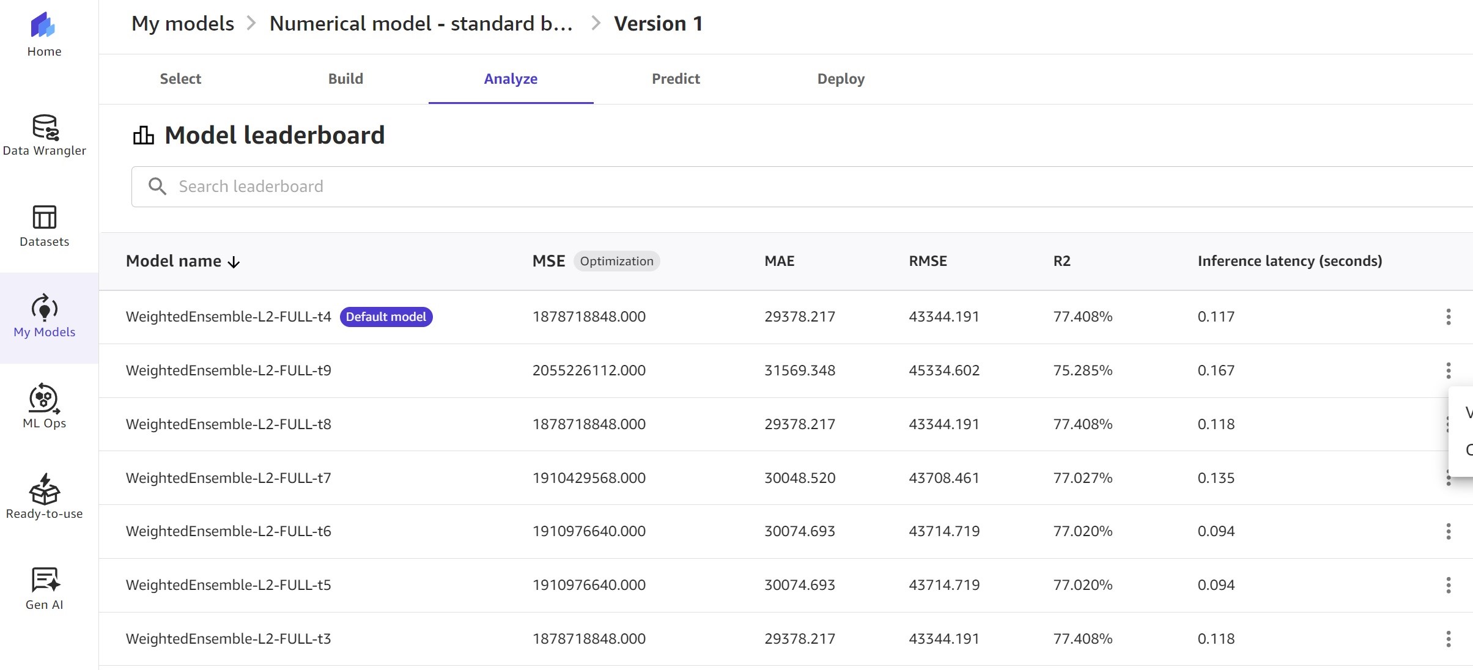Screen dimensions: 1473x670
Task: Navigate to the Predict tab
Action: pos(676,79)
